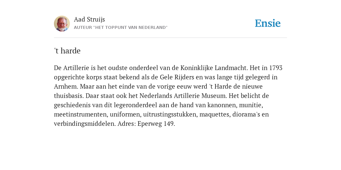Click the words "De Artillerie" opening the paragraph
Image resolution: width=341 pixels, height=170 pixels.
(x=72, y=68)
